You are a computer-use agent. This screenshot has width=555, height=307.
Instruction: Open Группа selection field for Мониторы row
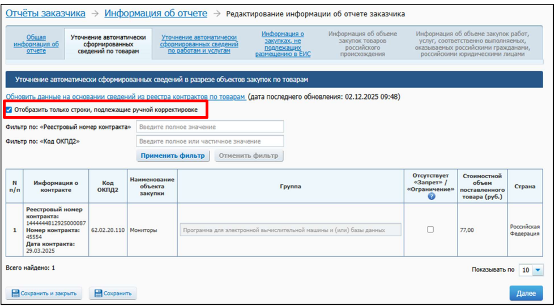290,230
